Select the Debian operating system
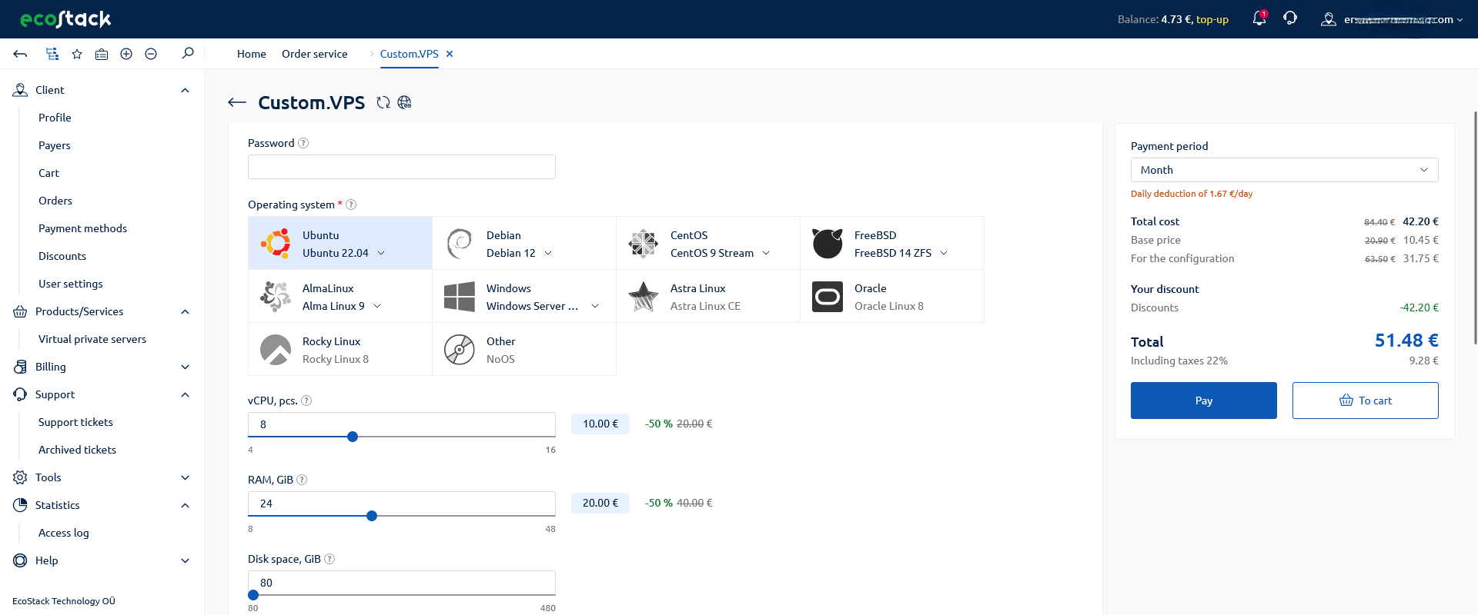Viewport: 1478px width, 615px height. pyautogui.click(x=524, y=243)
